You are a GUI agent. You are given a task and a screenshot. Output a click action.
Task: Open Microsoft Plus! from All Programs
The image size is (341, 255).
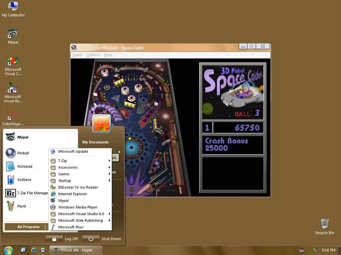tap(80, 227)
